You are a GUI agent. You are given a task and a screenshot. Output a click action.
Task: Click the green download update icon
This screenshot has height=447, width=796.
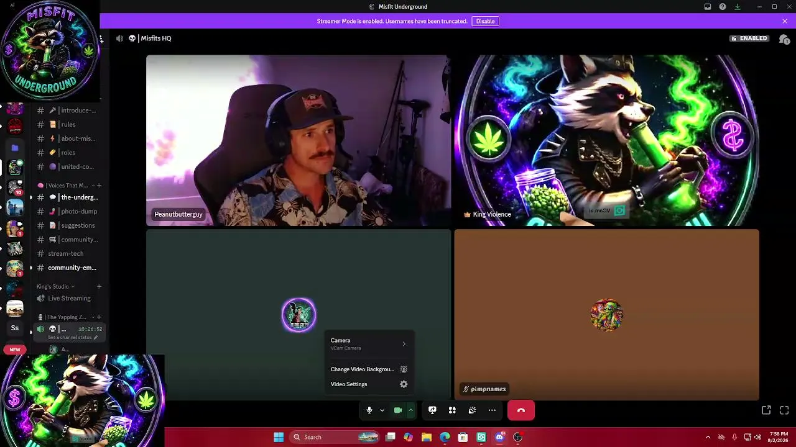pos(738,7)
